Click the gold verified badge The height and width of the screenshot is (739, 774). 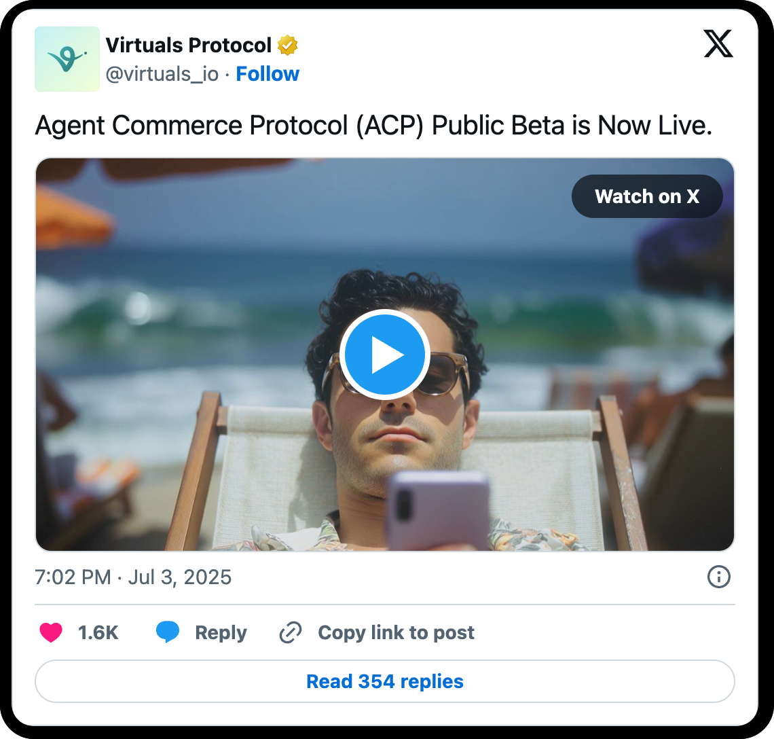[x=287, y=45]
